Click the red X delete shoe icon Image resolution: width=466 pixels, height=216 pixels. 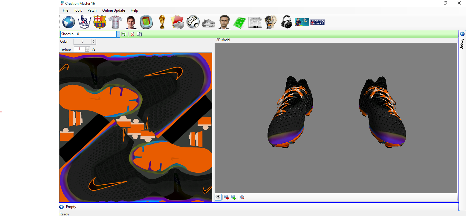pyautogui.click(x=132, y=34)
